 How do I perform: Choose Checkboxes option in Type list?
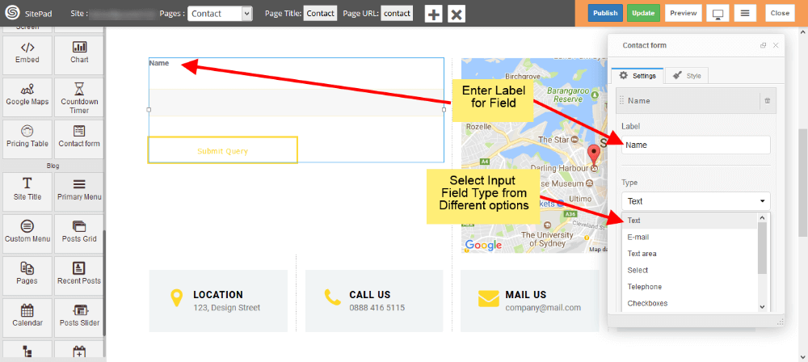[x=690, y=303]
